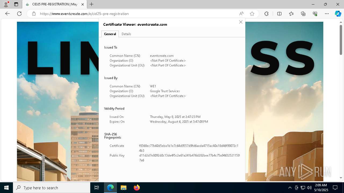Click the 'Validity Period' heading
Viewport: 344px width, 193px height.
point(114,109)
